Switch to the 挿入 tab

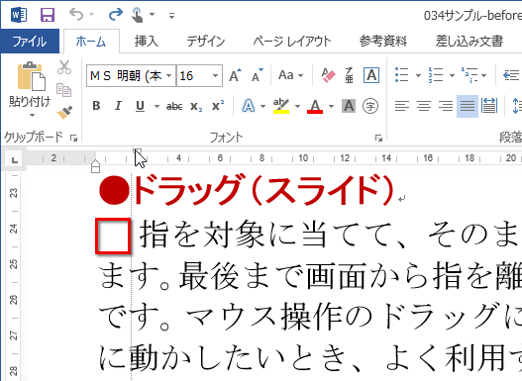[x=147, y=42]
